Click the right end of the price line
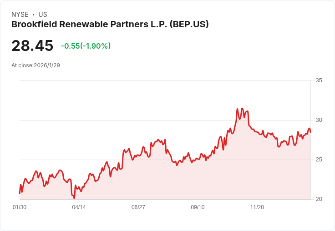The width and height of the screenshot is (335, 231). (310, 132)
